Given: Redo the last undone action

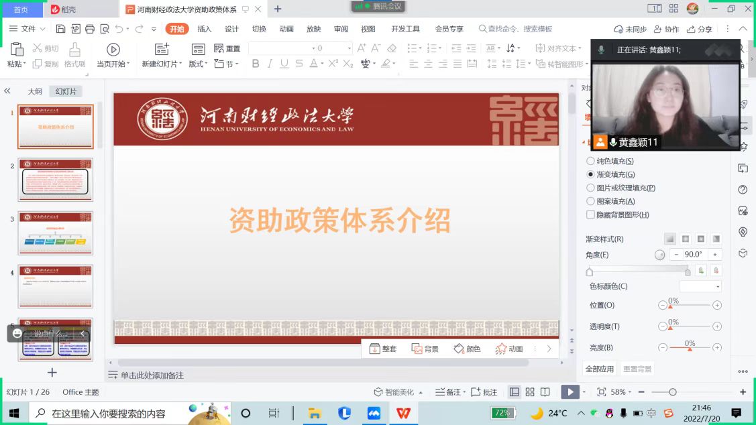Looking at the screenshot, I should coord(140,29).
